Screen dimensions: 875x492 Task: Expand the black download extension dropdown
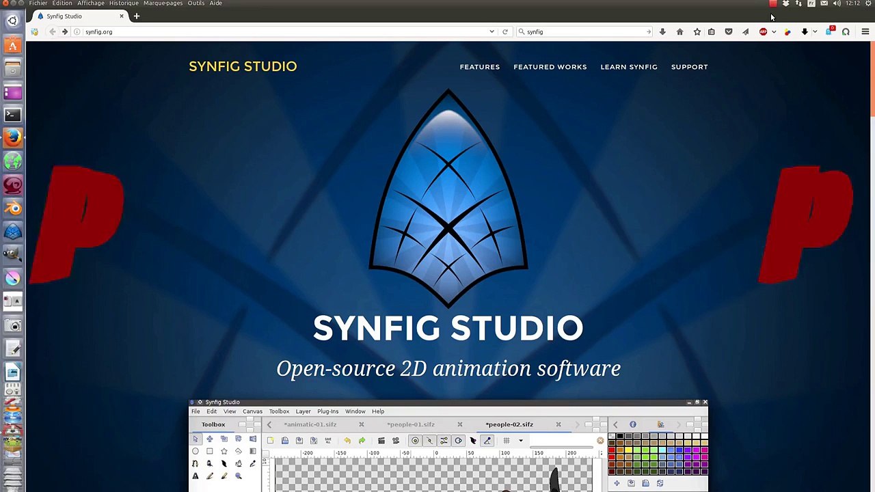click(x=815, y=31)
